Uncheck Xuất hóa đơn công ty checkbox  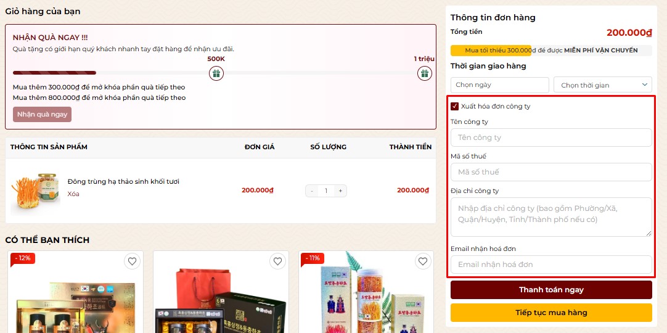tap(455, 106)
